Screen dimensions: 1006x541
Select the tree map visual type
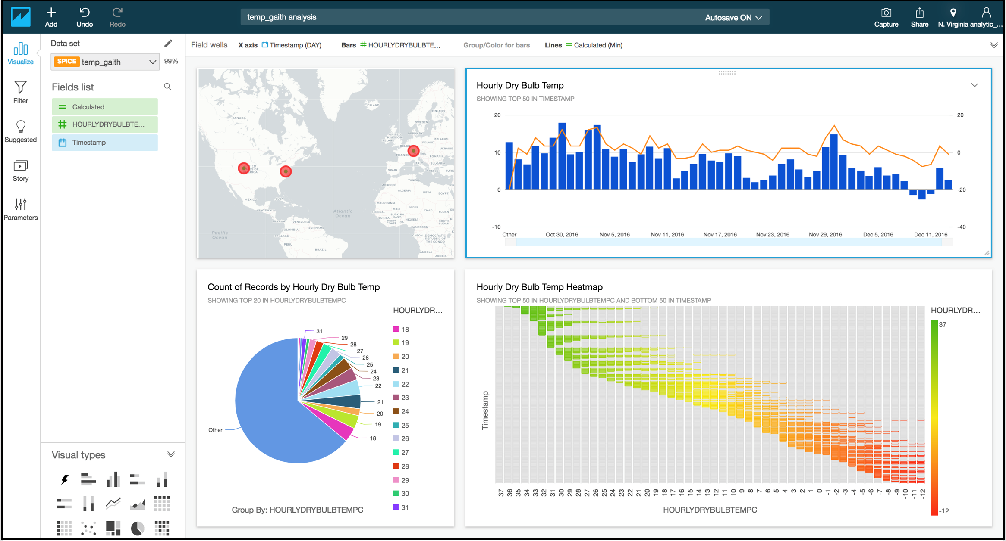[113, 528]
